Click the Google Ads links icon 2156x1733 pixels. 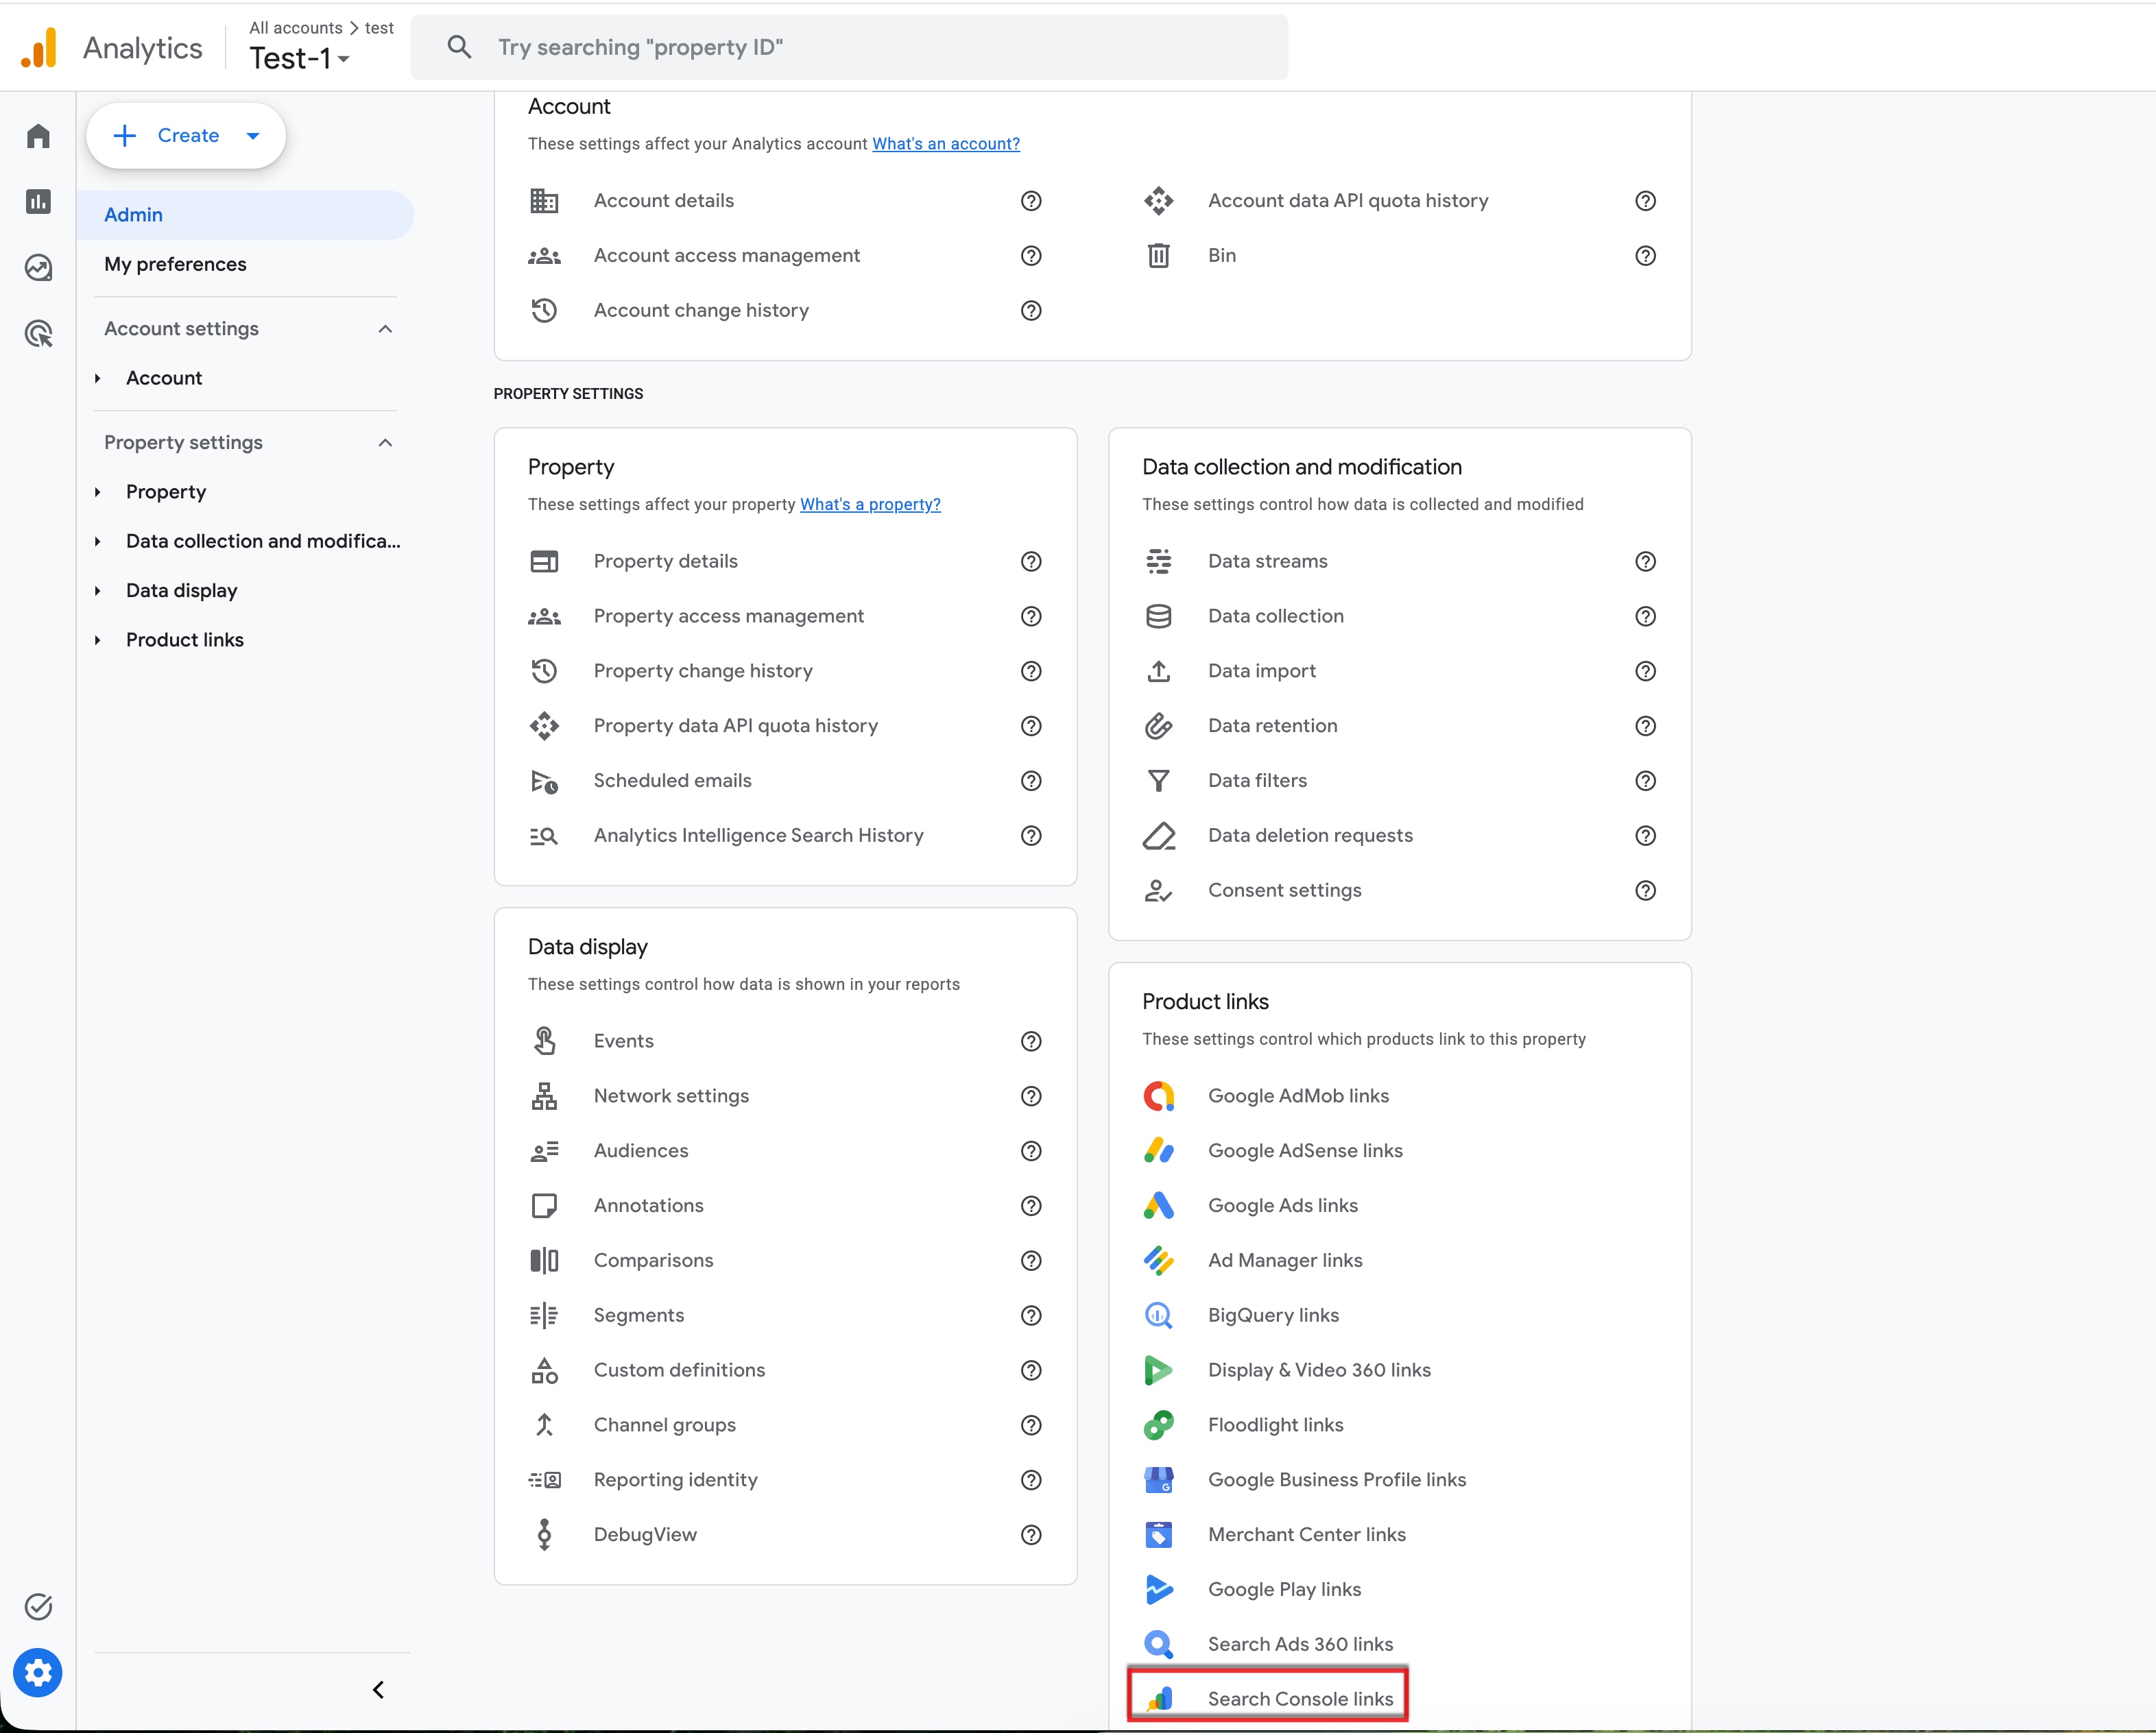tap(1158, 1207)
